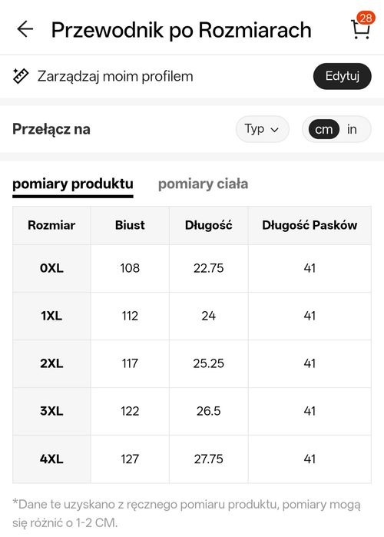Tap the red 28 cart badge
The width and height of the screenshot is (384, 537).
366,18
